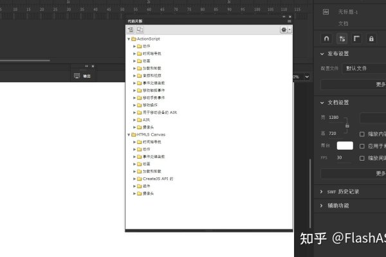Switch to the 输出 tab

coord(87,76)
